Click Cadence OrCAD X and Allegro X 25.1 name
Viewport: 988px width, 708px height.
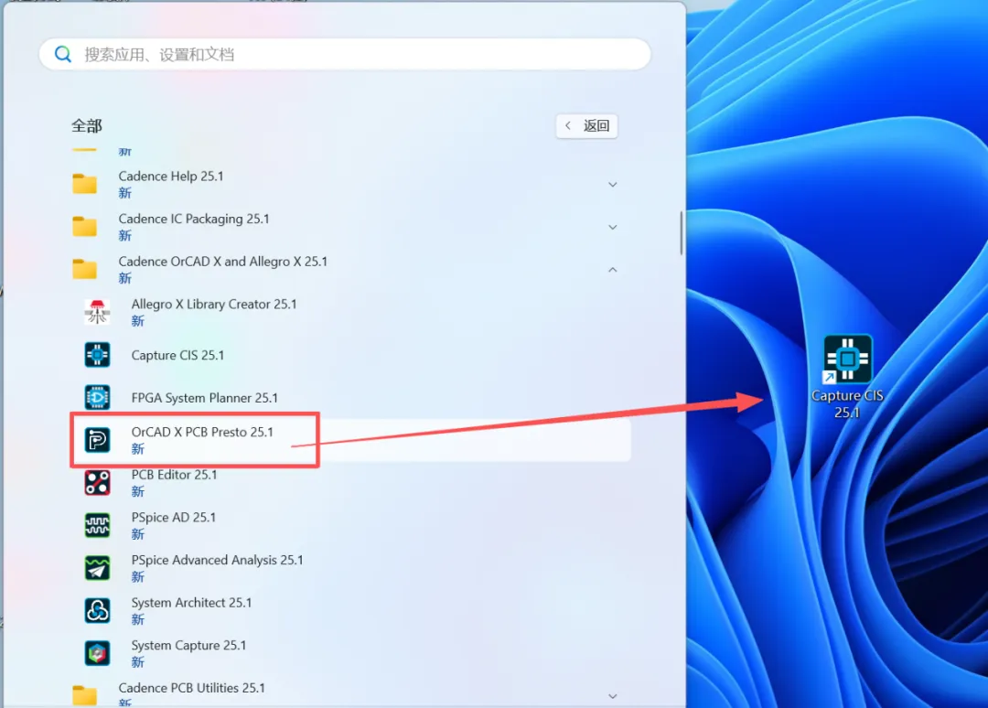[x=223, y=262]
